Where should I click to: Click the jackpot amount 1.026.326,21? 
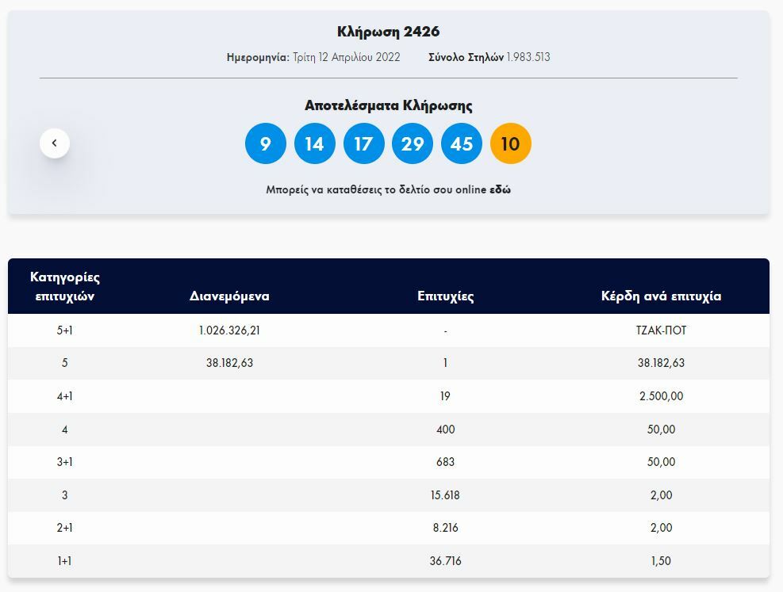(x=229, y=330)
